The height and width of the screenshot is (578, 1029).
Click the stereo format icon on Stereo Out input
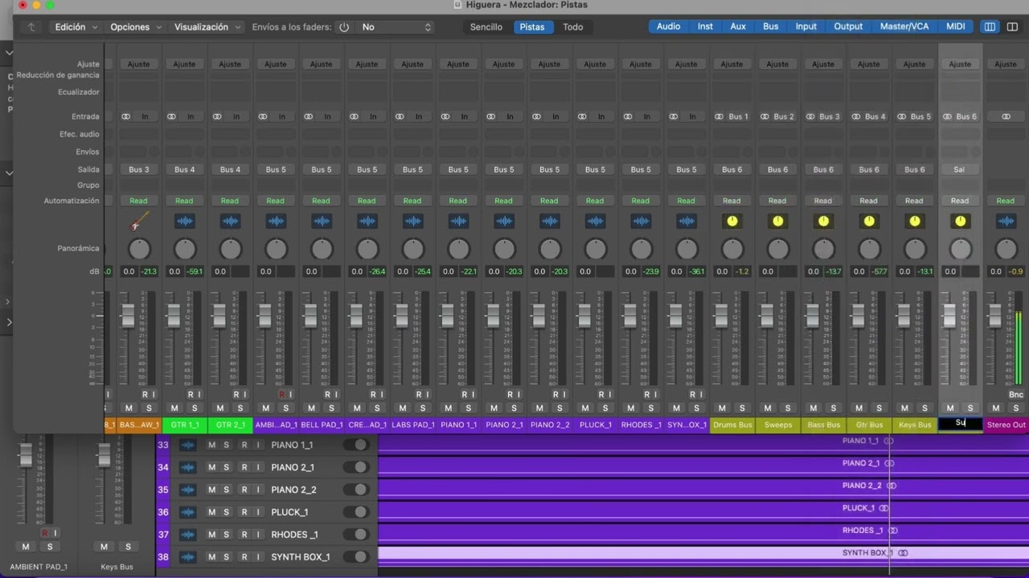(1006, 116)
